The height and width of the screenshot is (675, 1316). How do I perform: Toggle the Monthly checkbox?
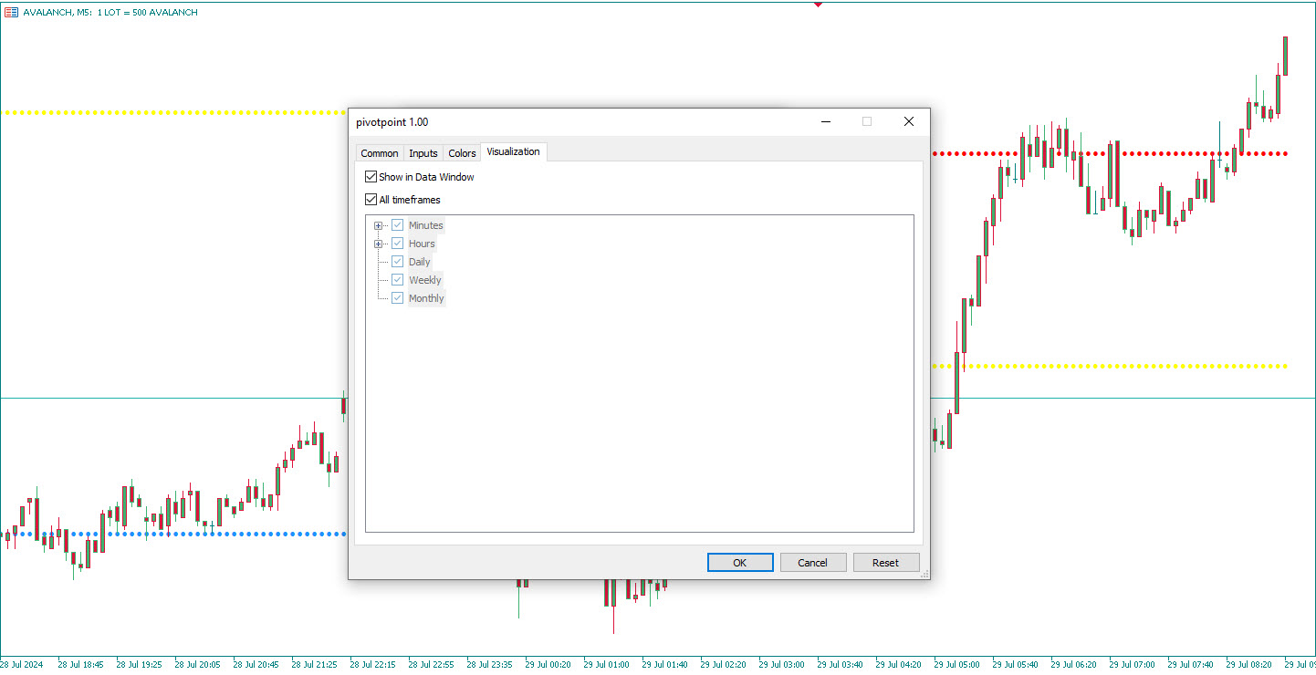pyautogui.click(x=397, y=298)
